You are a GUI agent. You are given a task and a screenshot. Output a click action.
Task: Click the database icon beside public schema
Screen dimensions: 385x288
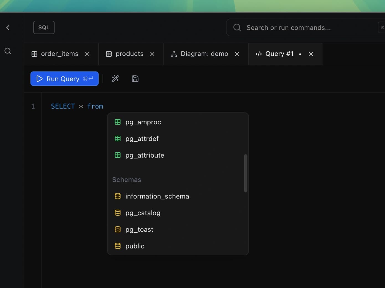tap(117, 246)
